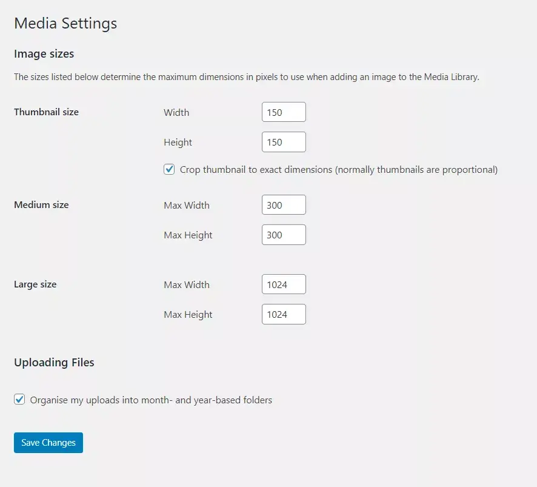Click the Image sizes section heading

44,54
